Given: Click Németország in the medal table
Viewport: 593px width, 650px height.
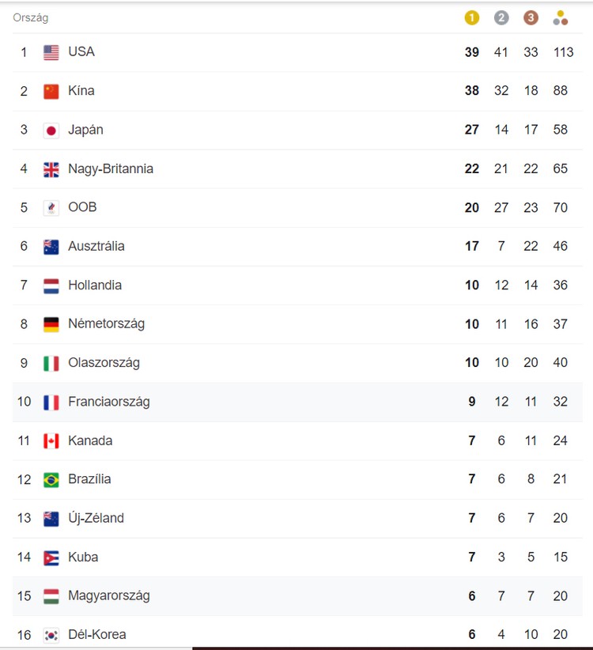Looking at the screenshot, I should tap(106, 323).
